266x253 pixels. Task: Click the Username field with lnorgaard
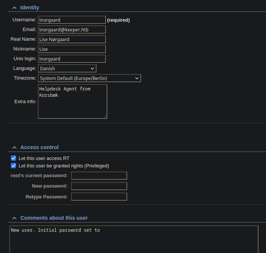72,20
